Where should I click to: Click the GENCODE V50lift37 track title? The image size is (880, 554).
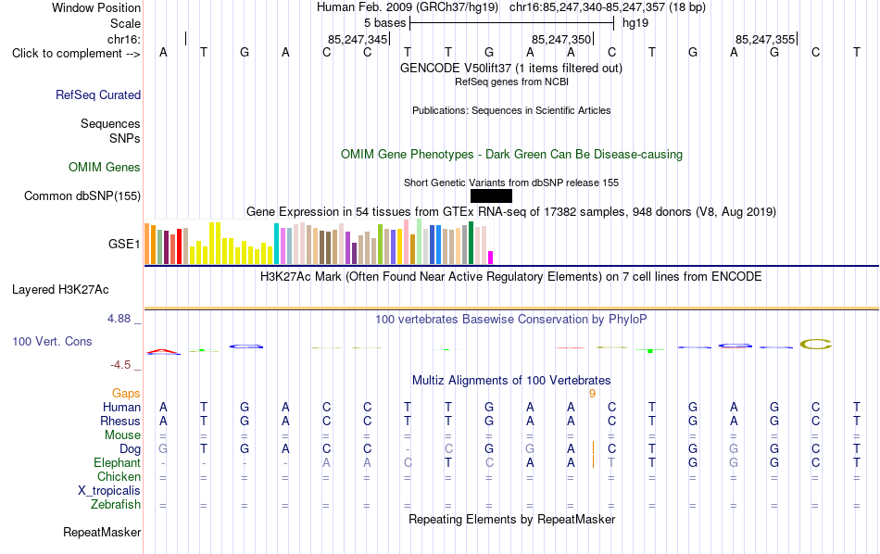click(511, 68)
